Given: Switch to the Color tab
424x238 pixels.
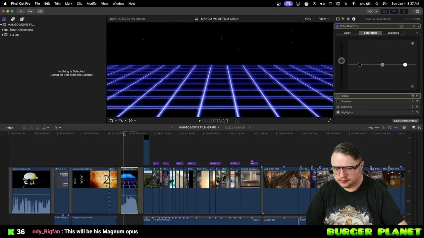Looking at the screenshot, I should pos(347,33).
